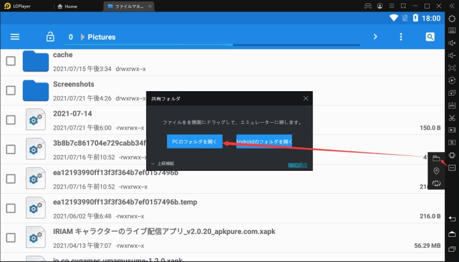Toggle fullscreen from the sidebar
Screen dimensions: 459x262
click(x=452, y=68)
